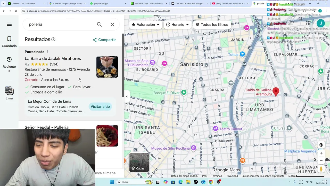Switch to the JaysonPe Clips tab
Image resolution: width=330 pixels, height=186 pixels.
click(149, 4)
